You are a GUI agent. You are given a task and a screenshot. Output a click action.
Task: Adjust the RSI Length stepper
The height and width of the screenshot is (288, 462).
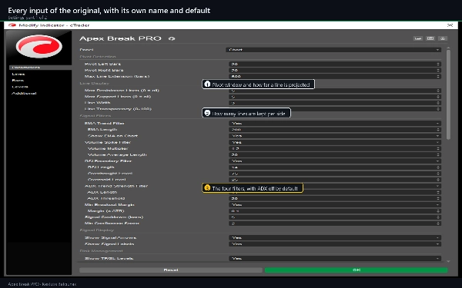tap(438, 167)
